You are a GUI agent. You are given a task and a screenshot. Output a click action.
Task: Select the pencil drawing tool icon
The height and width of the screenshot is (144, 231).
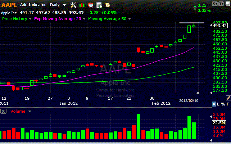(x=228, y=98)
